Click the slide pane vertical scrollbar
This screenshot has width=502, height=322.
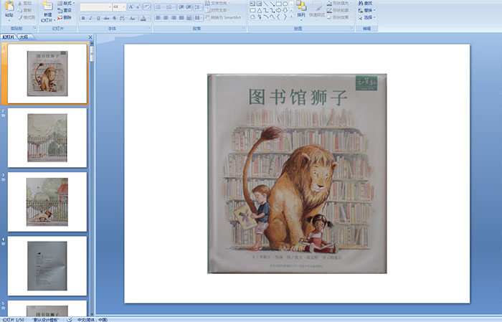coord(92,179)
